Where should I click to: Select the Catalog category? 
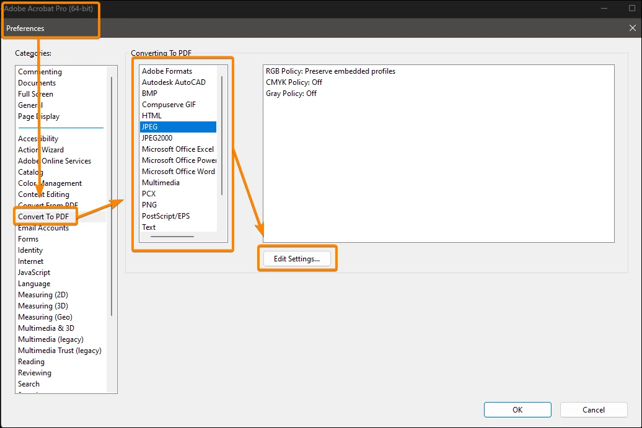(x=30, y=172)
